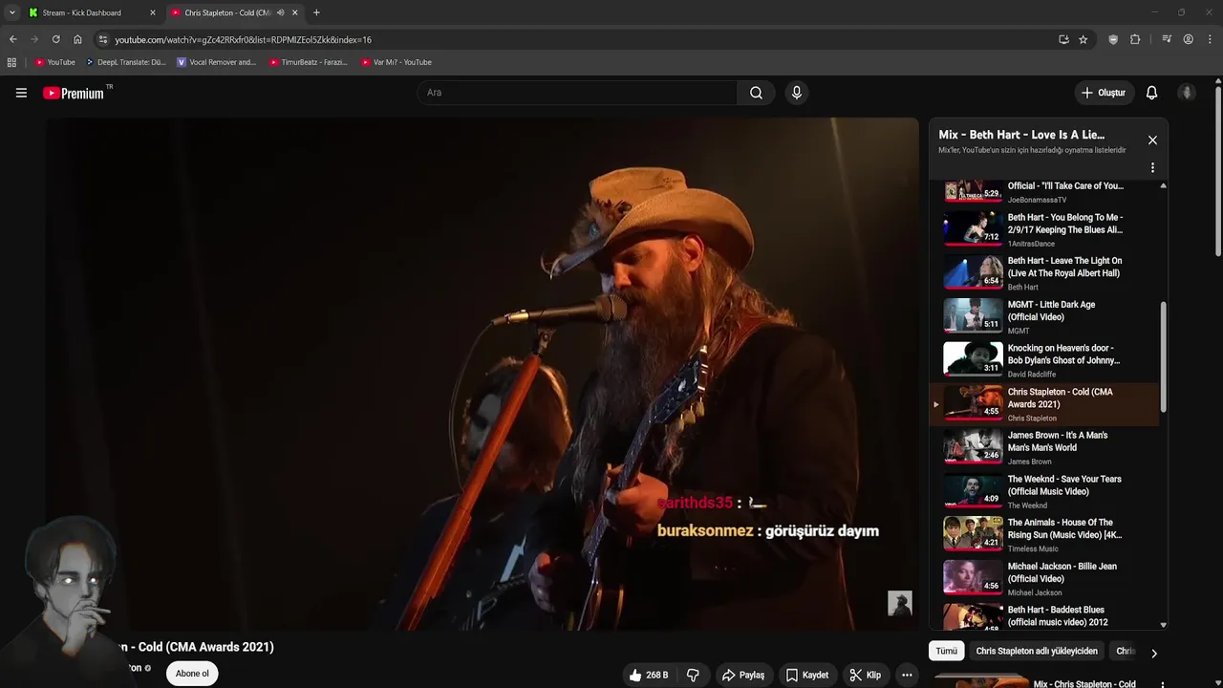Click the Oluştur create button

point(1103,93)
